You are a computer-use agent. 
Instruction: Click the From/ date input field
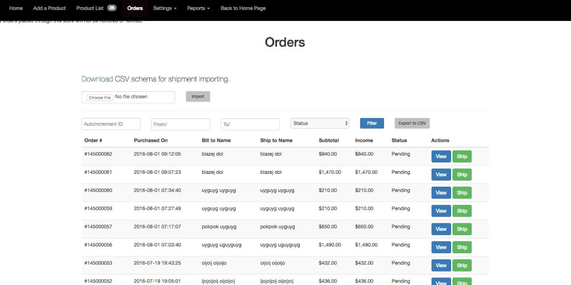[x=180, y=124]
